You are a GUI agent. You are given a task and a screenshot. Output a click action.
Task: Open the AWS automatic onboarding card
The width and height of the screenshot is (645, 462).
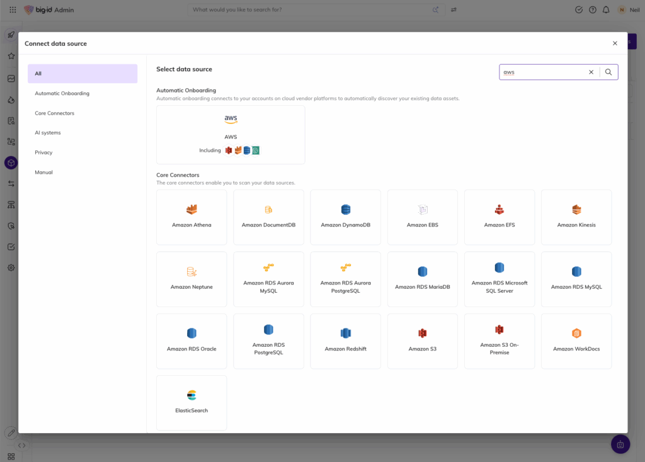tap(231, 135)
